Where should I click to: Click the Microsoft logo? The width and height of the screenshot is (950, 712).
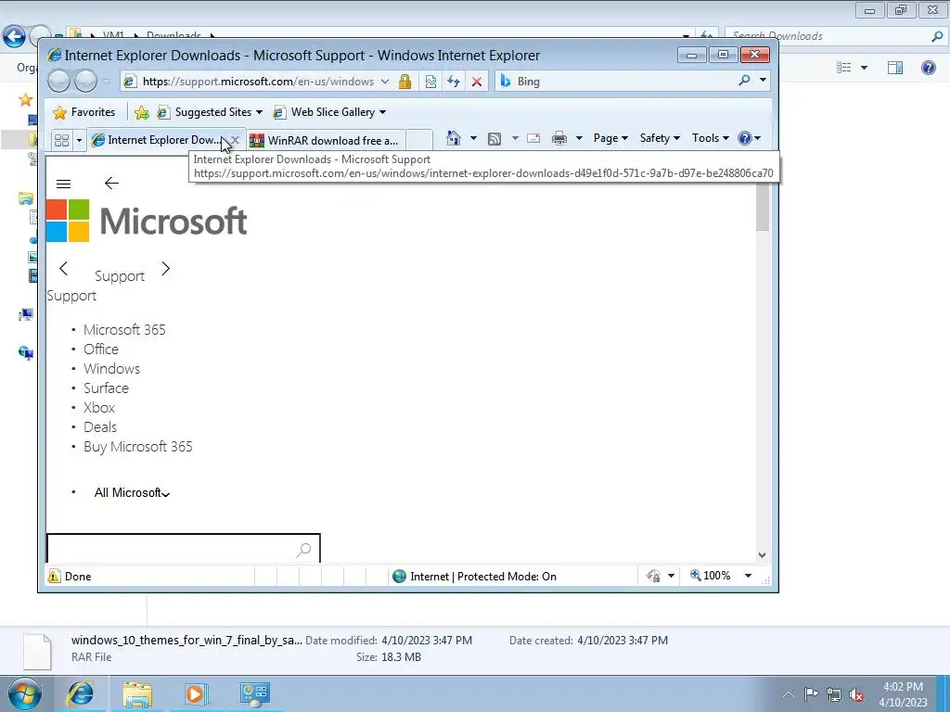147,221
